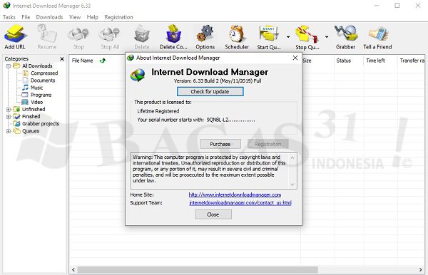Select the Documents category

39,81
